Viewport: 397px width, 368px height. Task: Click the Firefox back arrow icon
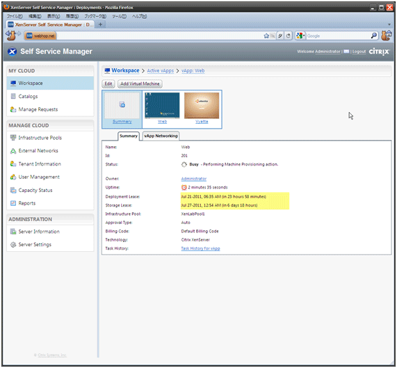[10, 35]
